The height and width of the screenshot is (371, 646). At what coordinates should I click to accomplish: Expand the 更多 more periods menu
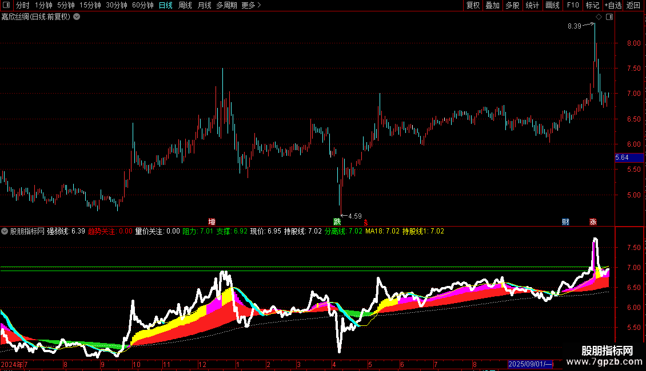(252, 5)
